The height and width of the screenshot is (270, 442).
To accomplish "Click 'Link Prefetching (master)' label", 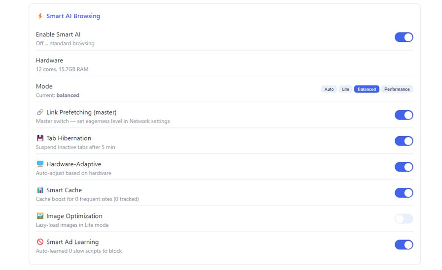I will tap(81, 112).
